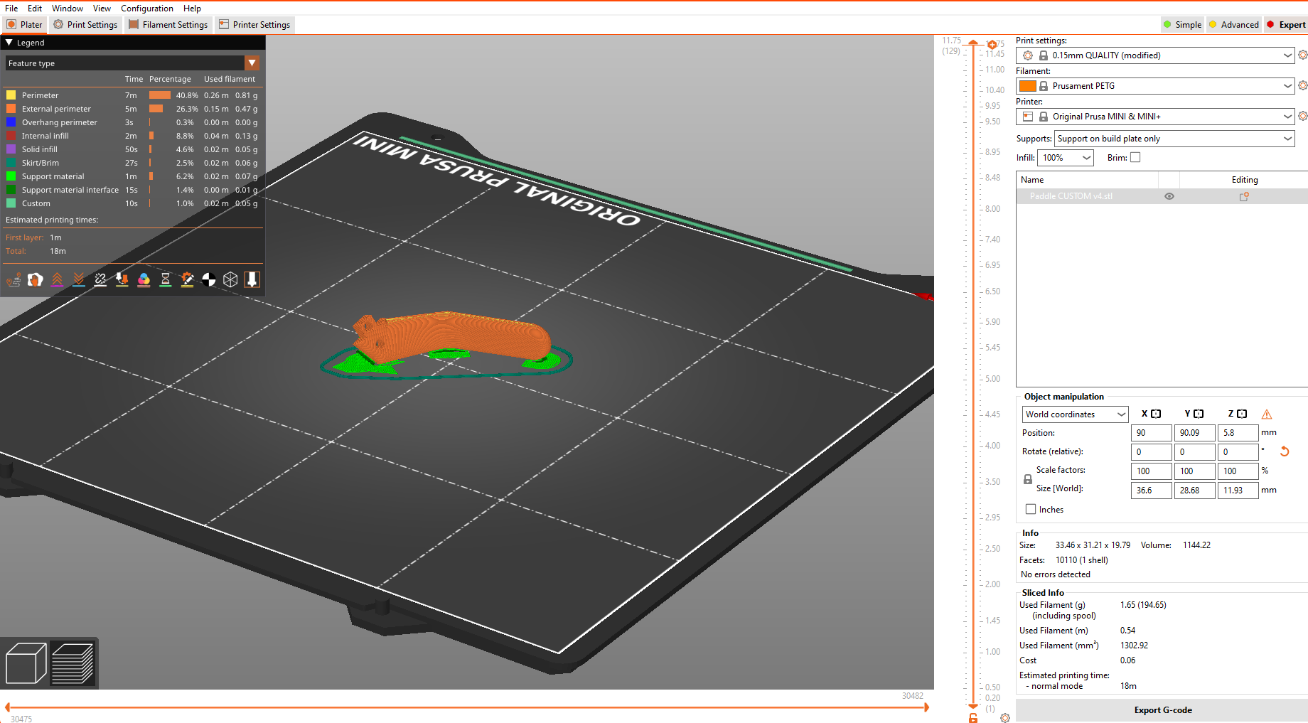This screenshot has height=723, width=1308.
Task: Open the Infill percentage dropdown
Action: (x=1065, y=158)
